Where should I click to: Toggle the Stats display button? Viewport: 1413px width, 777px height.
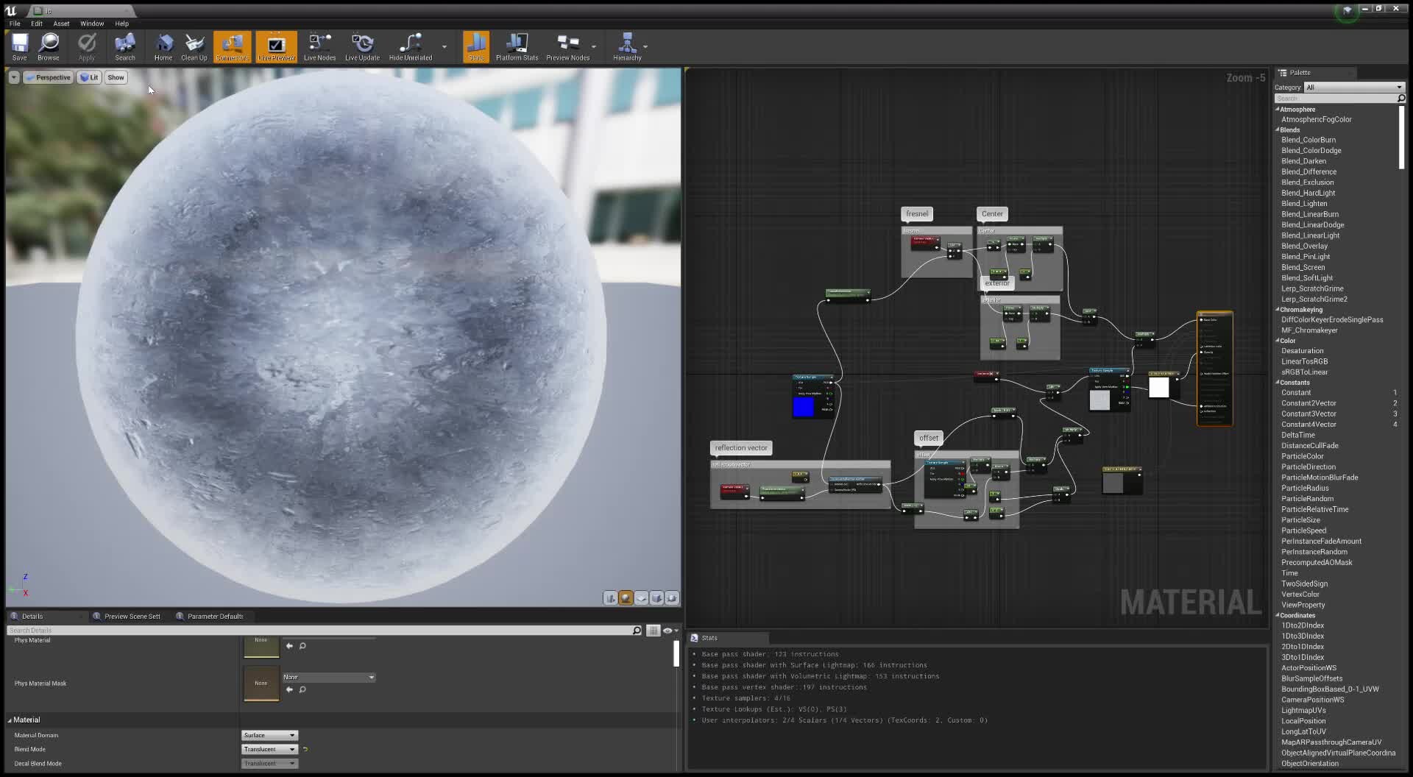coord(476,46)
